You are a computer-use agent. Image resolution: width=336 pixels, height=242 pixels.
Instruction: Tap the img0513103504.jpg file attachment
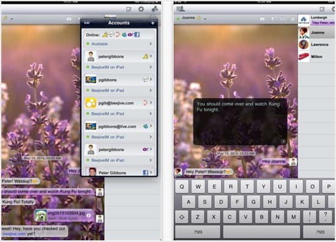[64, 216]
